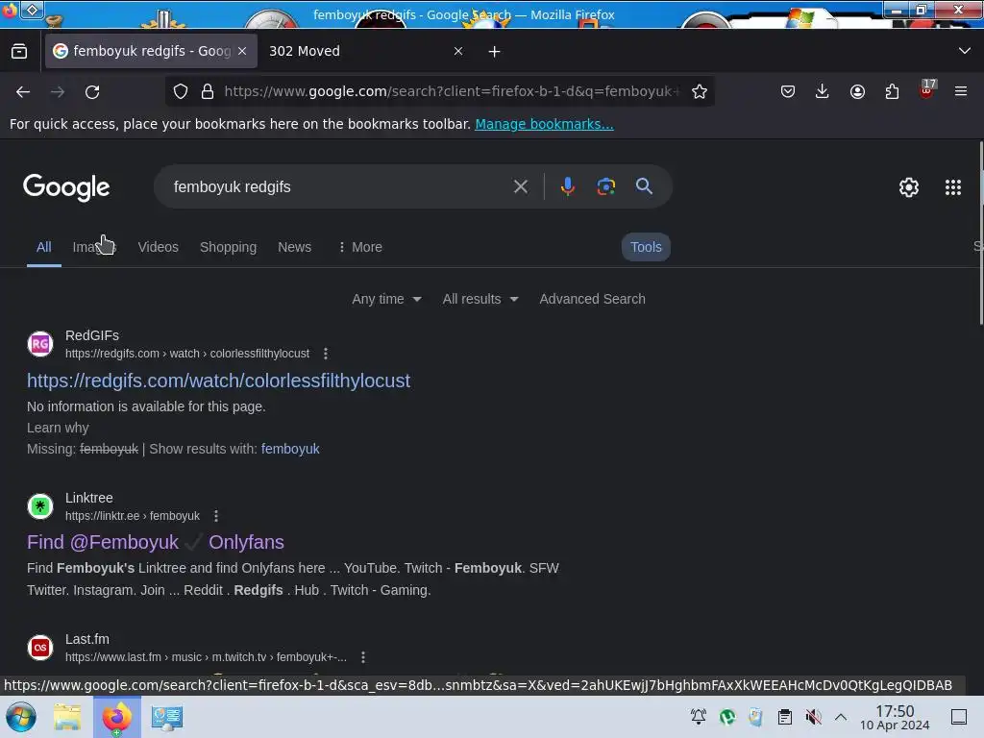Screen dimensions: 984x738
Task: Click the Google search magnifier button
Action: click(x=644, y=185)
